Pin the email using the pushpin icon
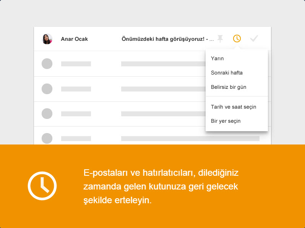The image size is (305, 228). click(x=220, y=39)
